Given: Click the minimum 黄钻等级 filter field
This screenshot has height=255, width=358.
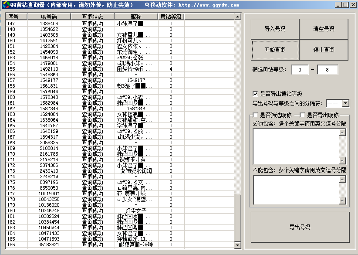Looking at the screenshot, I should [x=302, y=70].
